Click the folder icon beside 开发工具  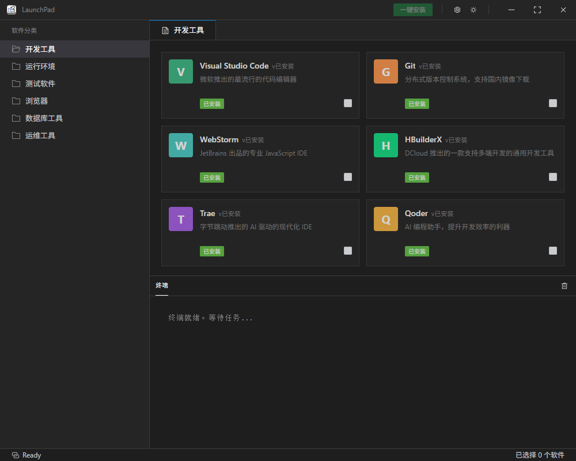(x=16, y=49)
